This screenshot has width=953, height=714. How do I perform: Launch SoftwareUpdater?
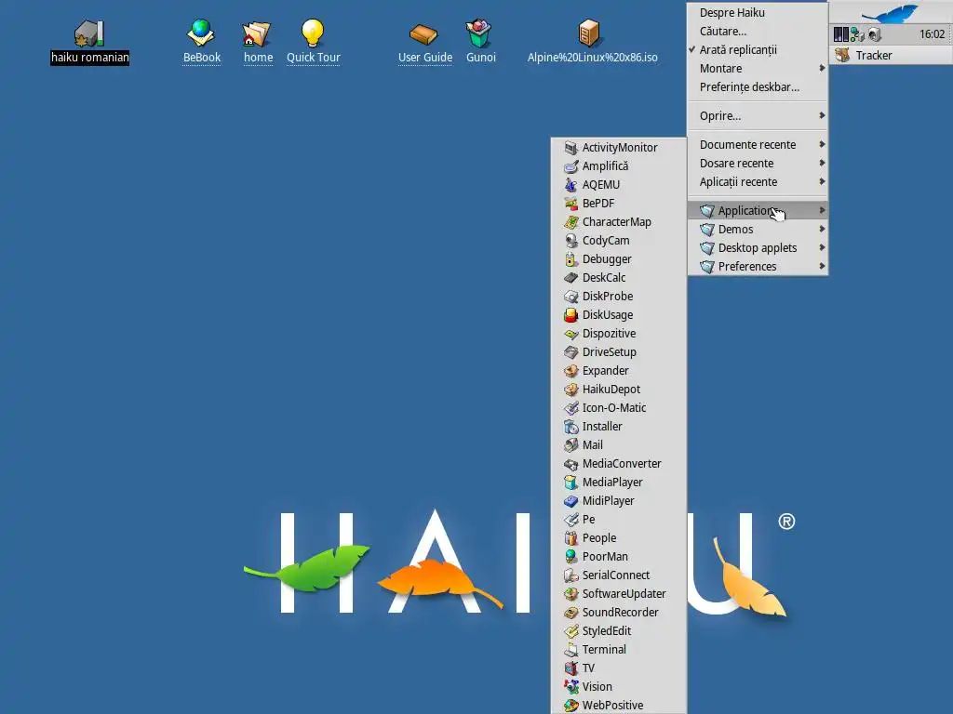pos(619,594)
